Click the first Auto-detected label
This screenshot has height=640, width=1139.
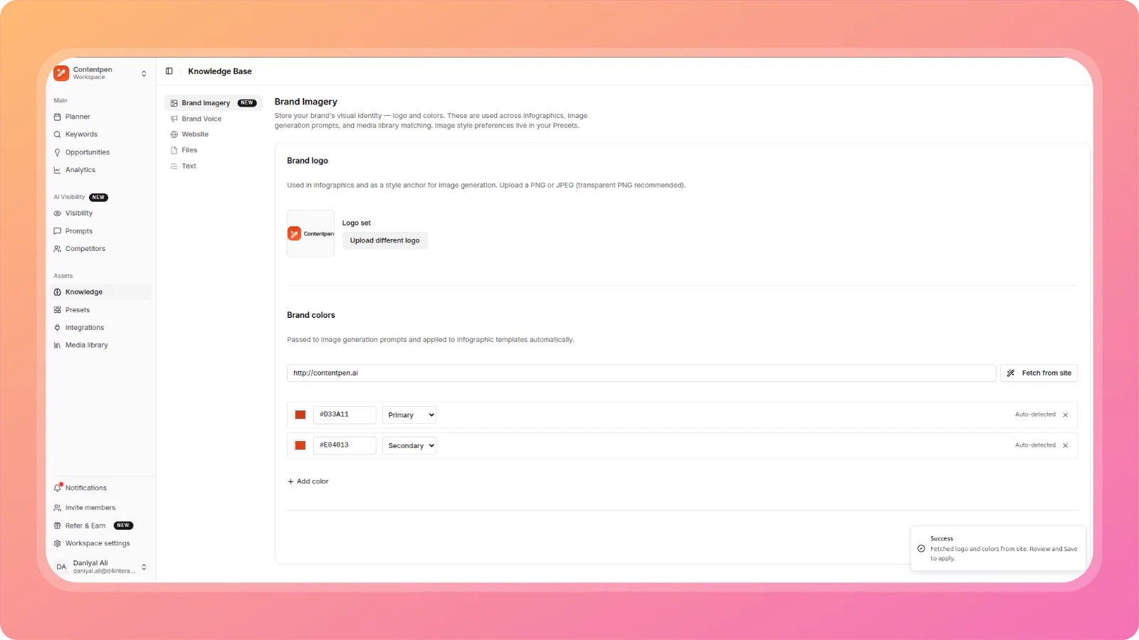coord(1035,415)
